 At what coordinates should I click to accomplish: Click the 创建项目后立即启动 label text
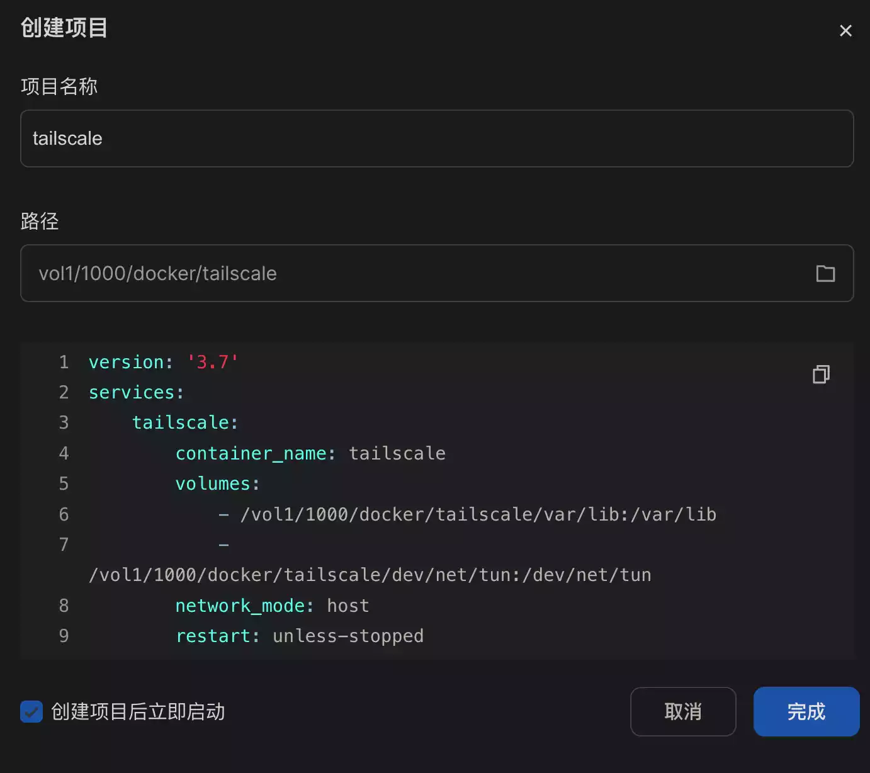[138, 712]
